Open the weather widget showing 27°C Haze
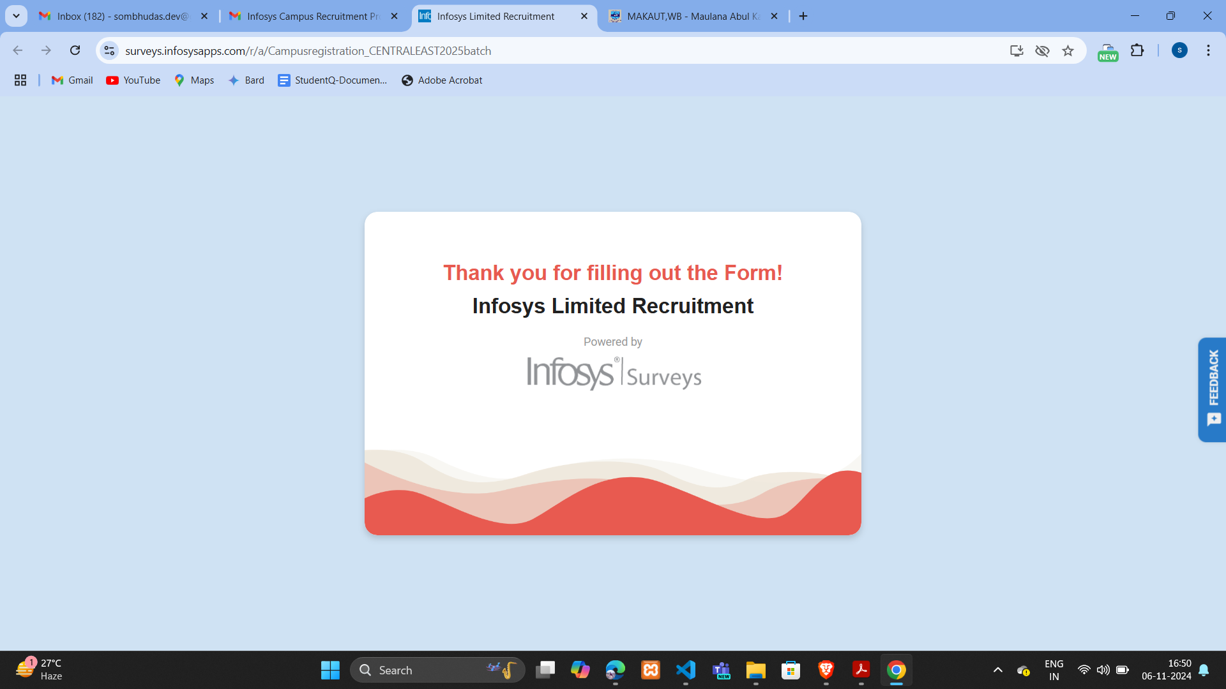The height and width of the screenshot is (689, 1226). pyautogui.click(x=40, y=670)
